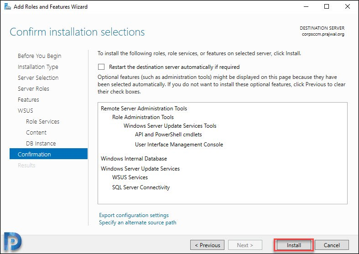Go to Before You Begin step
The image size is (359, 254).
point(39,56)
